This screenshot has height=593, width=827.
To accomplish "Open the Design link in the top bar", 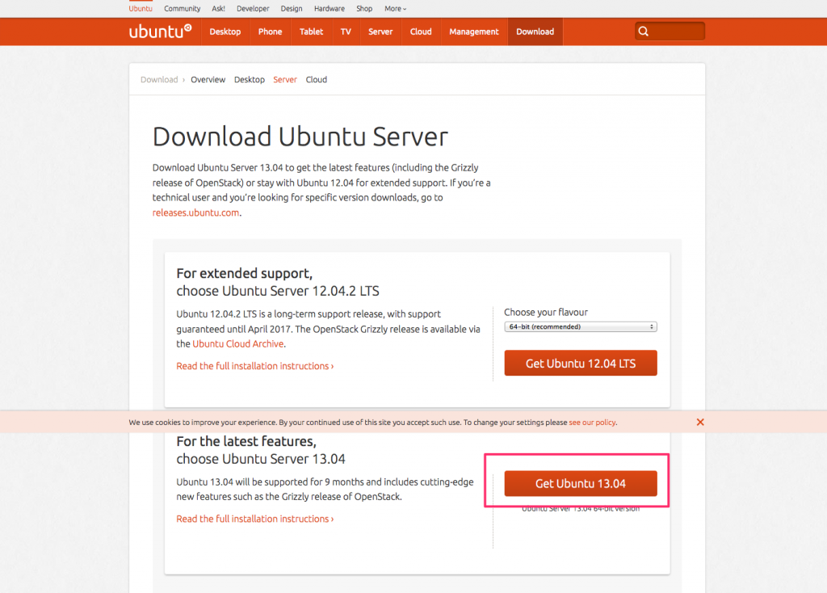I will click(x=291, y=8).
